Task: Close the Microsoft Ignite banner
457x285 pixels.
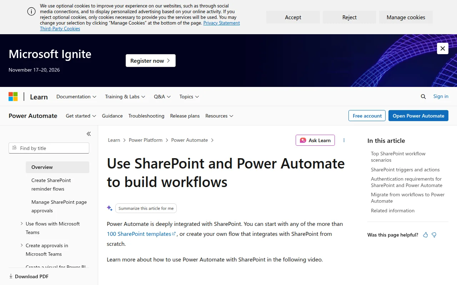Action: click(x=442, y=48)
